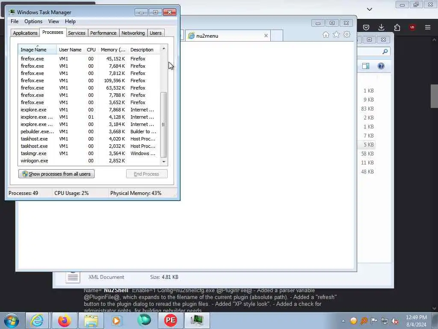438x329 pixels.
Task: Click Internet Explorer taskbar icon
Action: [37, 320]
